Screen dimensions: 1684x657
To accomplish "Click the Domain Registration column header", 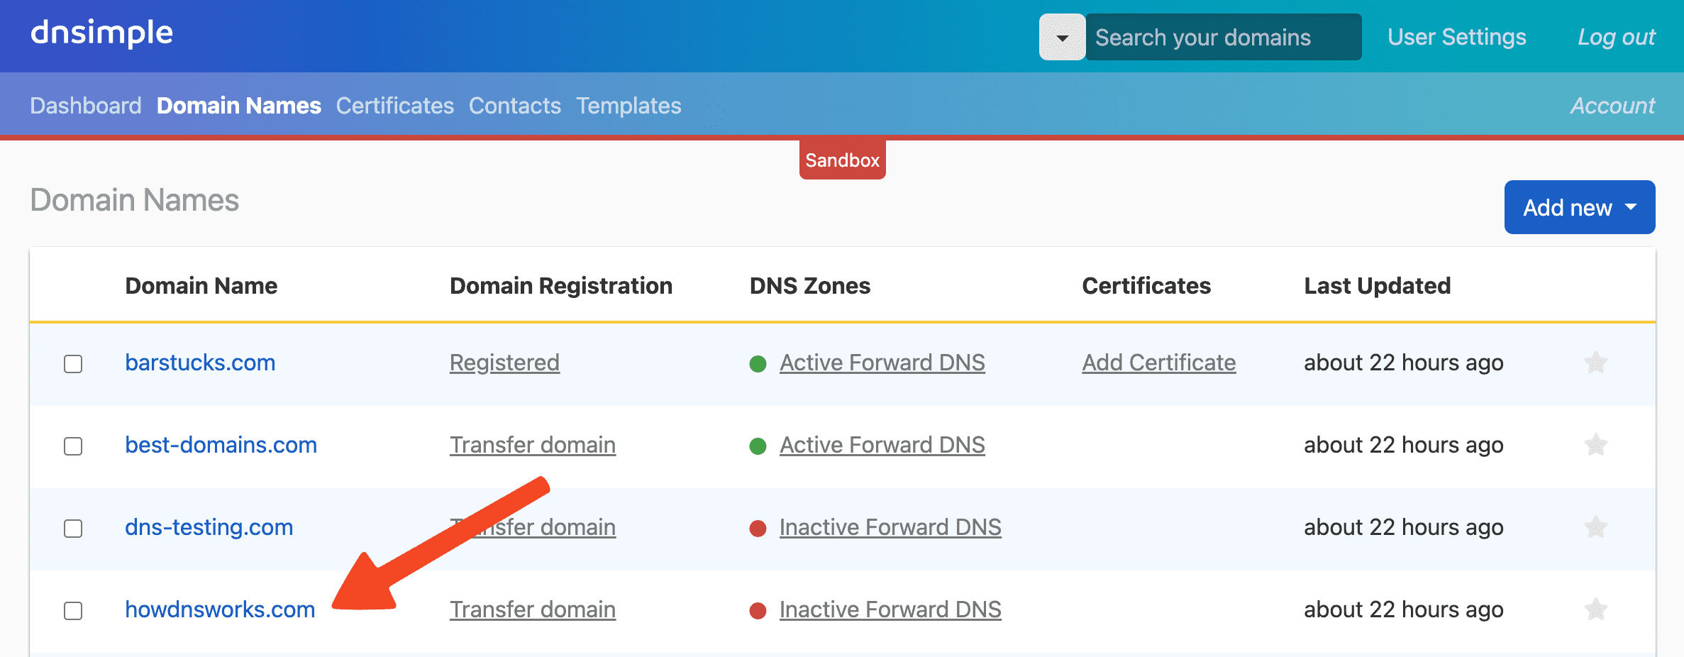I will point(561,286).
